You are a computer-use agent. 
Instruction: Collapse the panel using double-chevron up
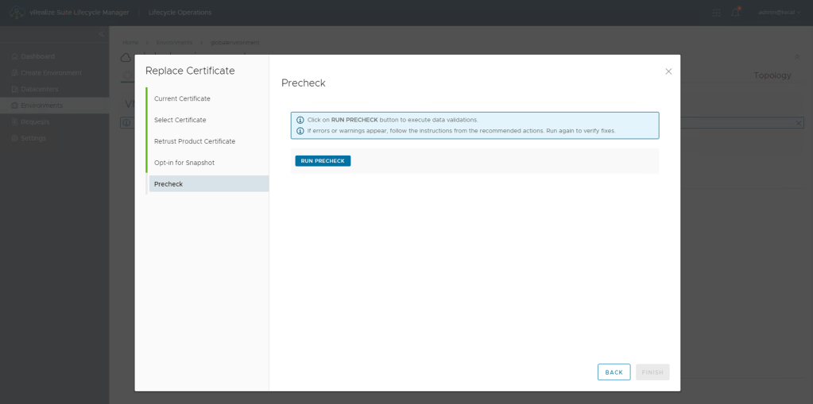tap(797, 57)
